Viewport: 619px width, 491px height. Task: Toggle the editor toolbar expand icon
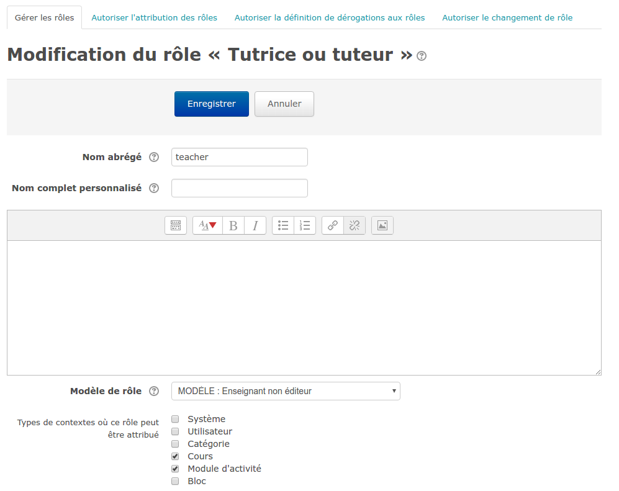click(176, 225)
